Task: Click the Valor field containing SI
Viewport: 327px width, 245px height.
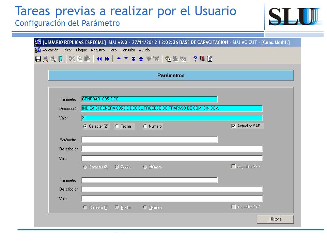Action: click(x=172, y=118)
